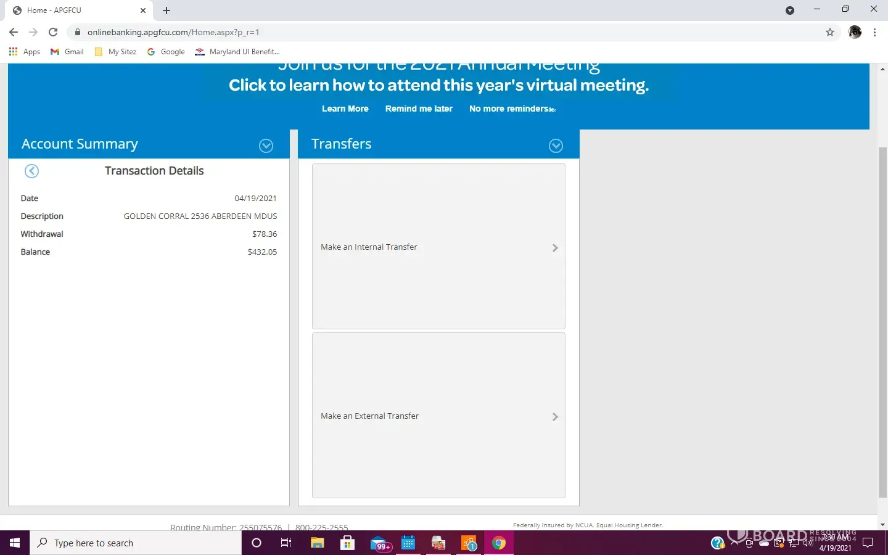Open Make an Internal Transfer
The width and height of the screenshot is (888, 555).
click(x=438, y=247)
